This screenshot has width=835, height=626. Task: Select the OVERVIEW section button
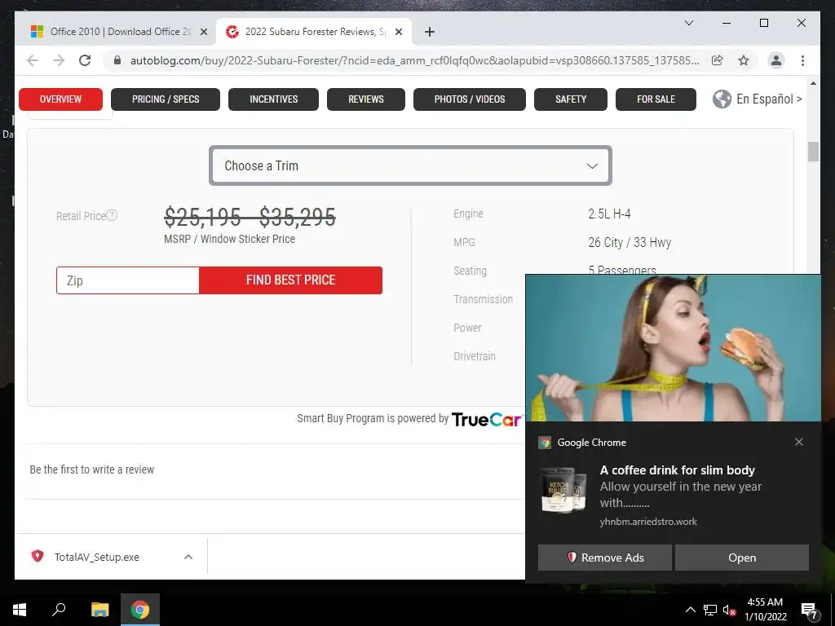60,99
